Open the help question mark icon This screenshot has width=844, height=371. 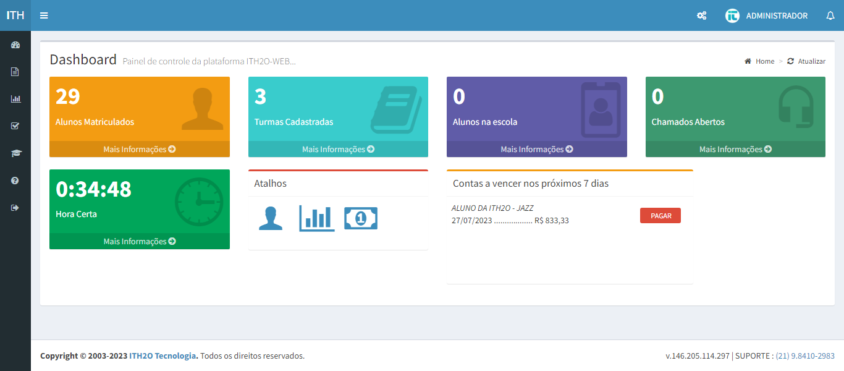(x=15, y=180)
